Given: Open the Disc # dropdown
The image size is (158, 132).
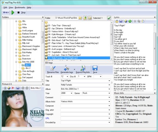Looking at the screenshot, I should pos(84,77).
